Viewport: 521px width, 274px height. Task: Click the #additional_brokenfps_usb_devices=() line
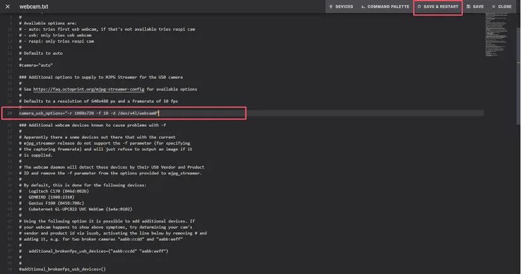click(62, 269)
